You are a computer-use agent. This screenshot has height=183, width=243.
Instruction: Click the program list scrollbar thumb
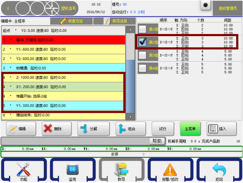(x=130, y=86)
